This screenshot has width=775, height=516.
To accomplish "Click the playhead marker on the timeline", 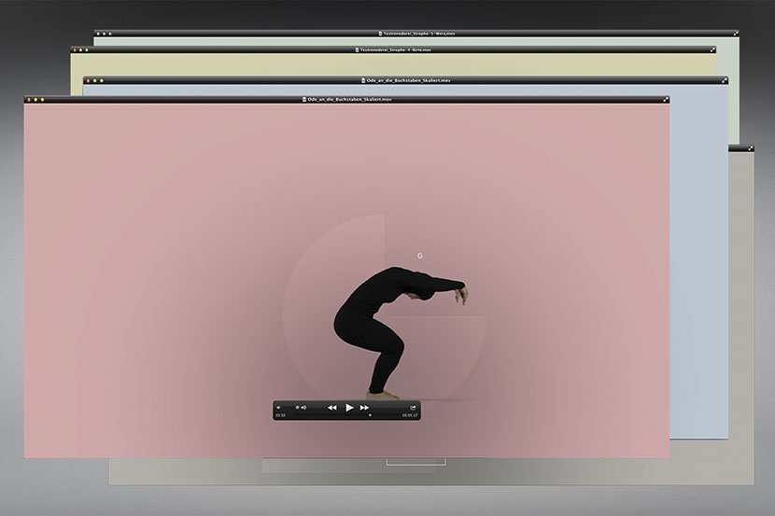I will (x=370, y=415).
